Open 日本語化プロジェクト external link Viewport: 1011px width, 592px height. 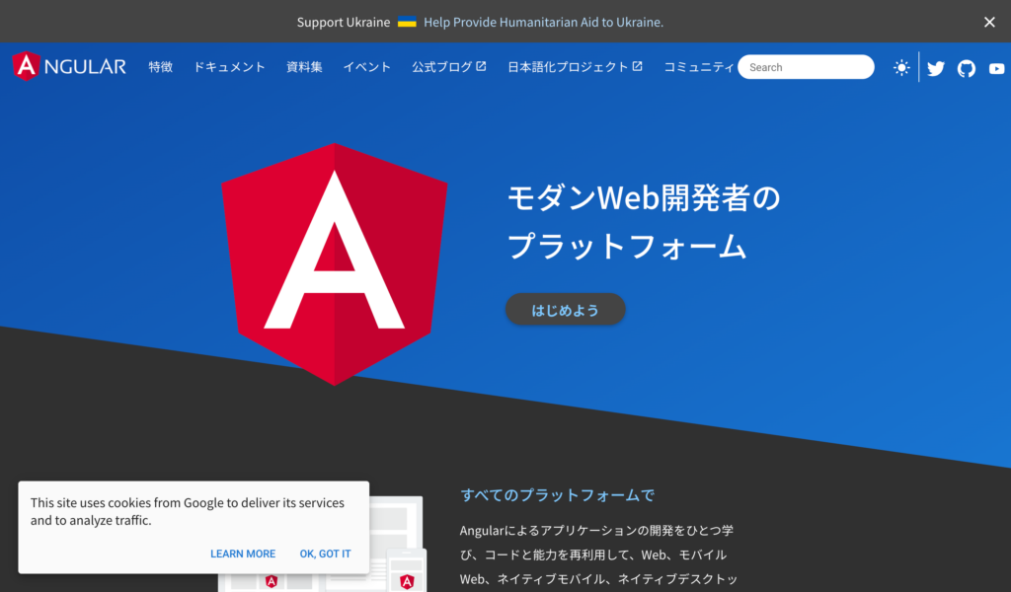[x=575, y=67]
